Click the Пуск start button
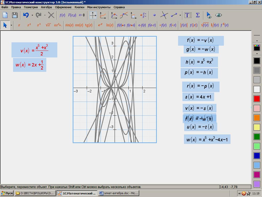Image resolution: width=262 pixels, height=197 pixels. pos(7,193)
